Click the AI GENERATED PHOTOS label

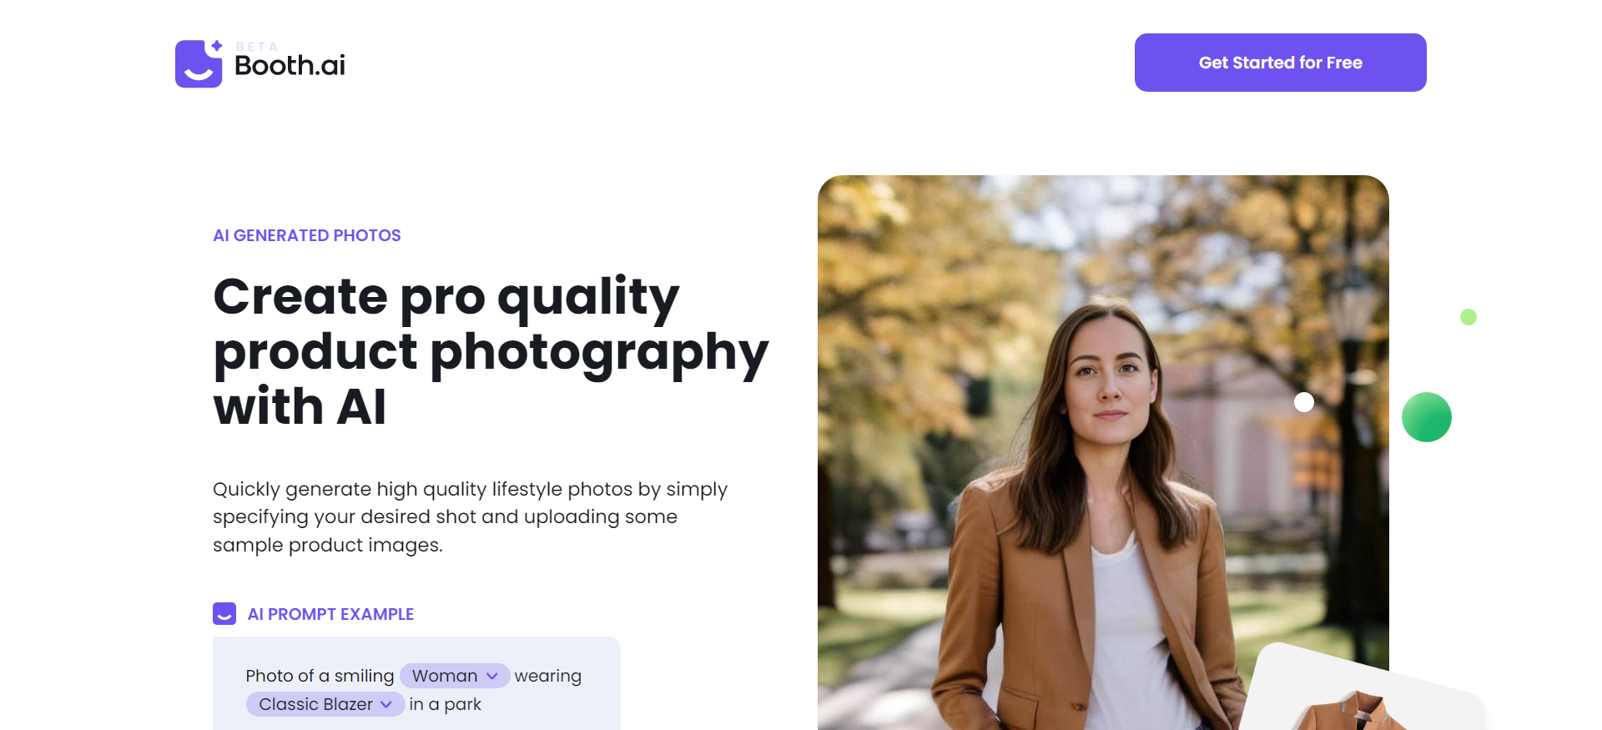[307, 235]
